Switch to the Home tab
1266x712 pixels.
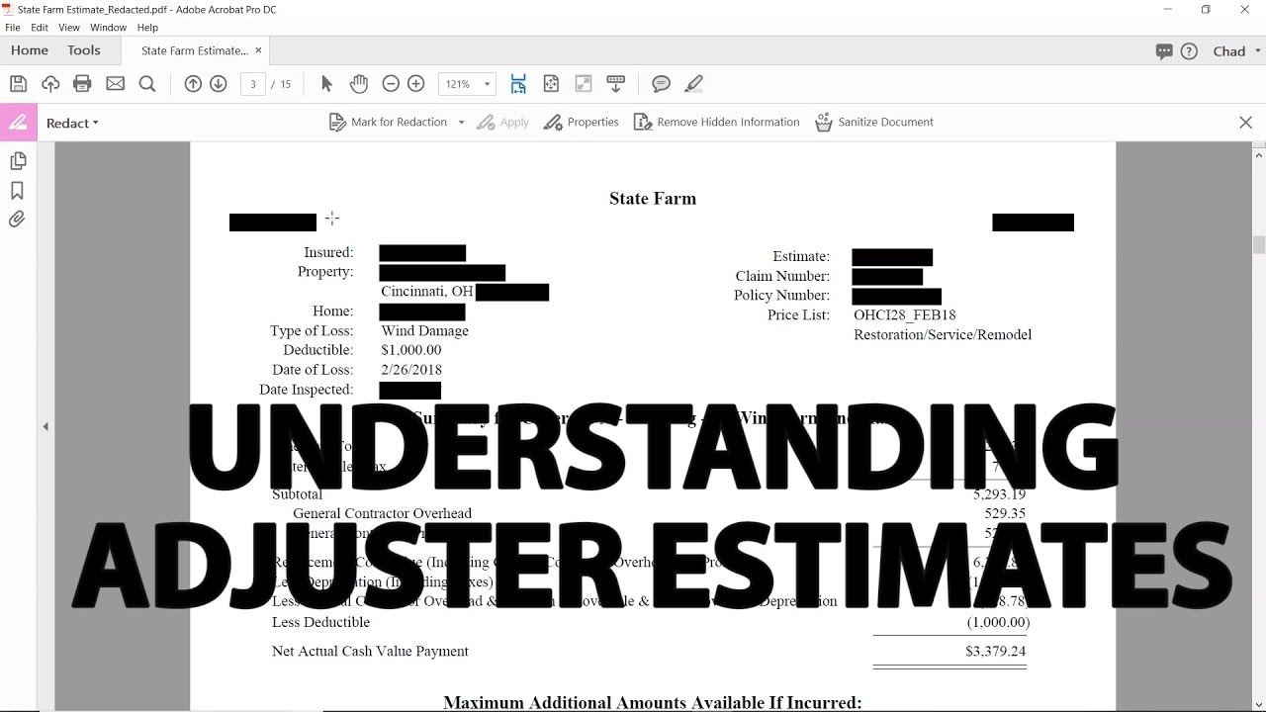(x=30, y=50)
